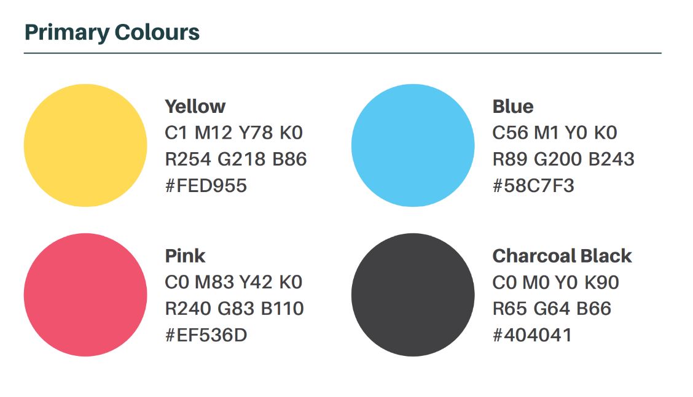Click the CMYK value C1 M12 Y78 K0
Image resolution: width=693 pixels, height=397 pixels.
point(233,133)
